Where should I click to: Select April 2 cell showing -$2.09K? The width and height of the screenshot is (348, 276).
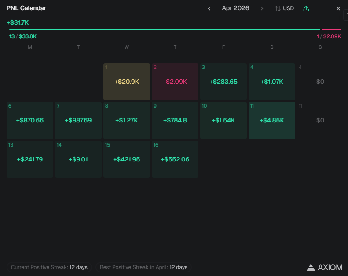point(175,82)
